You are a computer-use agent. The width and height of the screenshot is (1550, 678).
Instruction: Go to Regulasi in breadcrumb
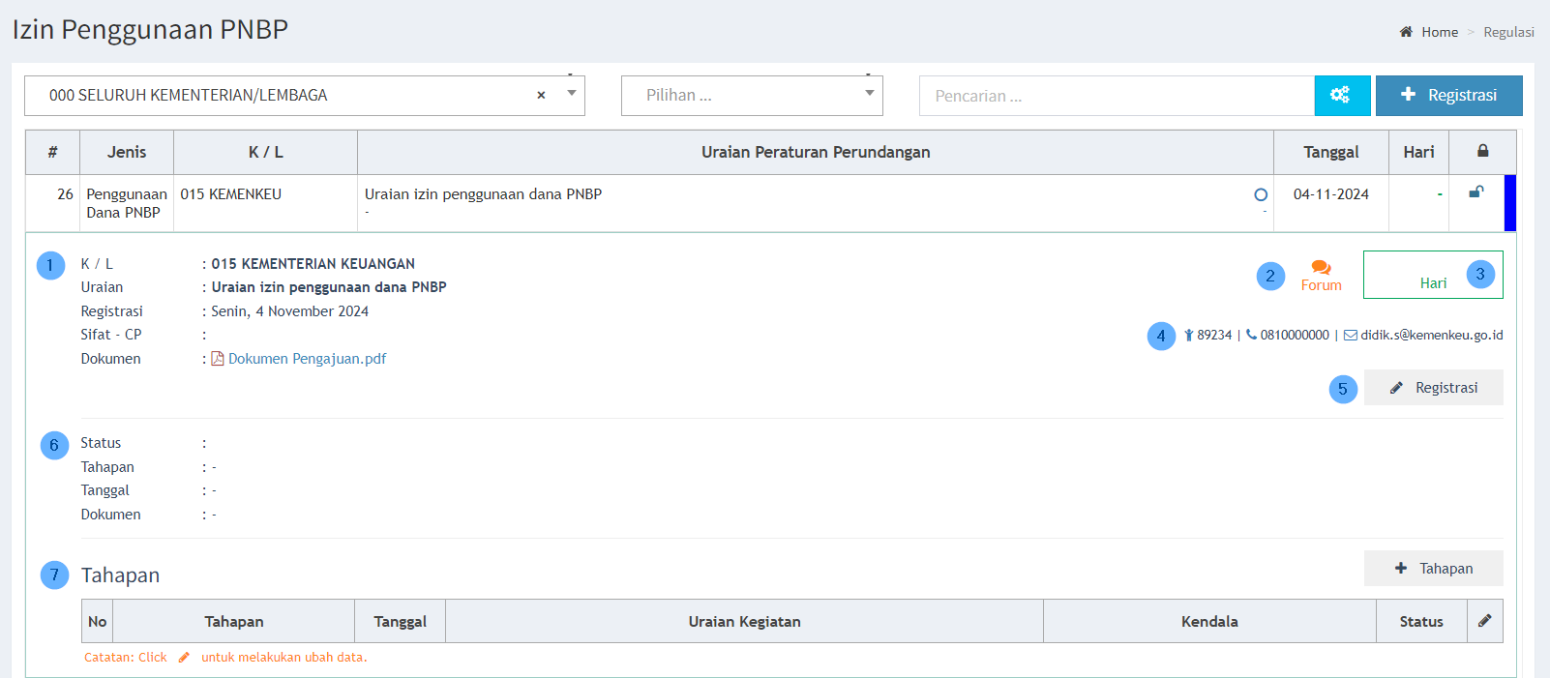point(1508,32)
